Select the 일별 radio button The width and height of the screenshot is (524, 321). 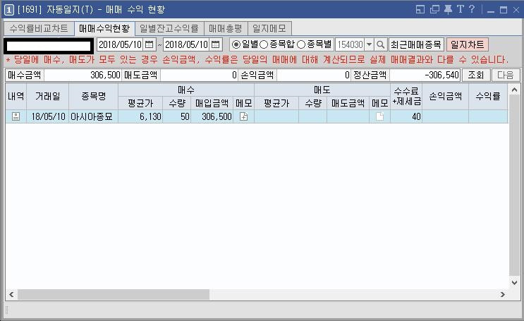pos(236,44)
